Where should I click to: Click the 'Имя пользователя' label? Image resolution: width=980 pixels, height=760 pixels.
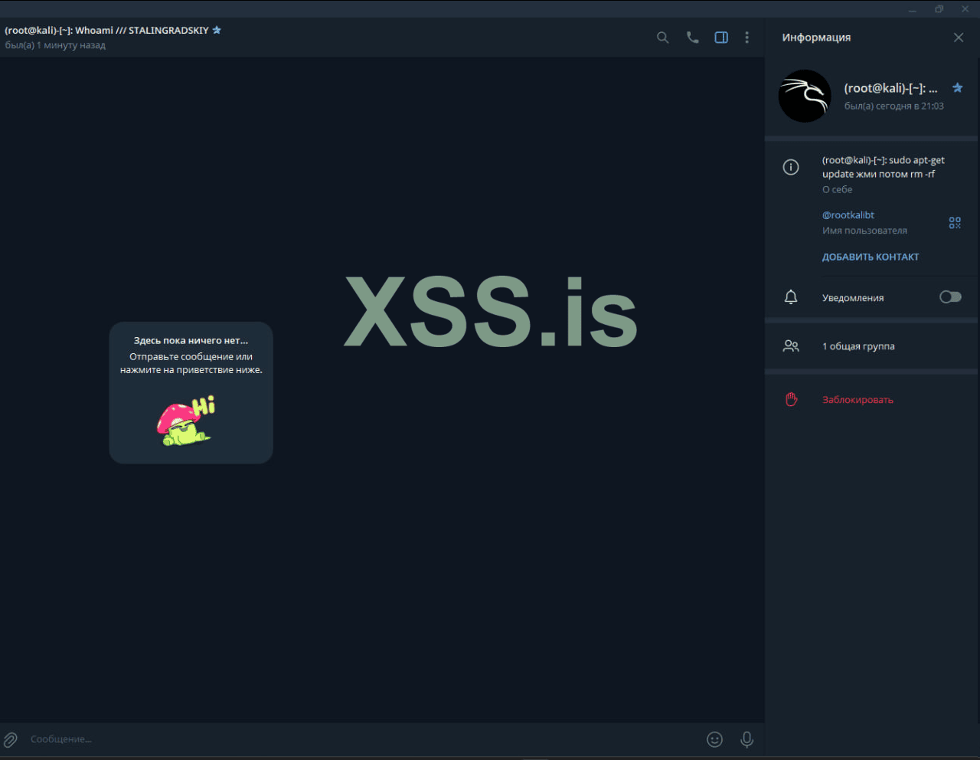pyautogui.click(x=864, y=231)
